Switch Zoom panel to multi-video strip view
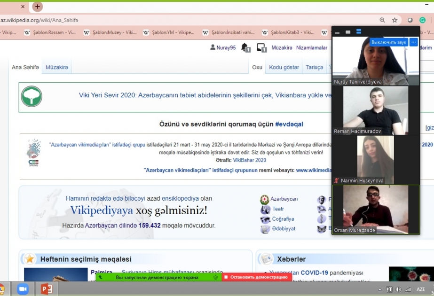Viewport: 434px width, 296px height. coord(359,32)
